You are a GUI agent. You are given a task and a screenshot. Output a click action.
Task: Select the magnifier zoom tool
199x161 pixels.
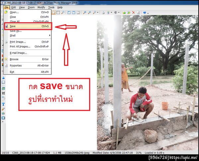63,12
